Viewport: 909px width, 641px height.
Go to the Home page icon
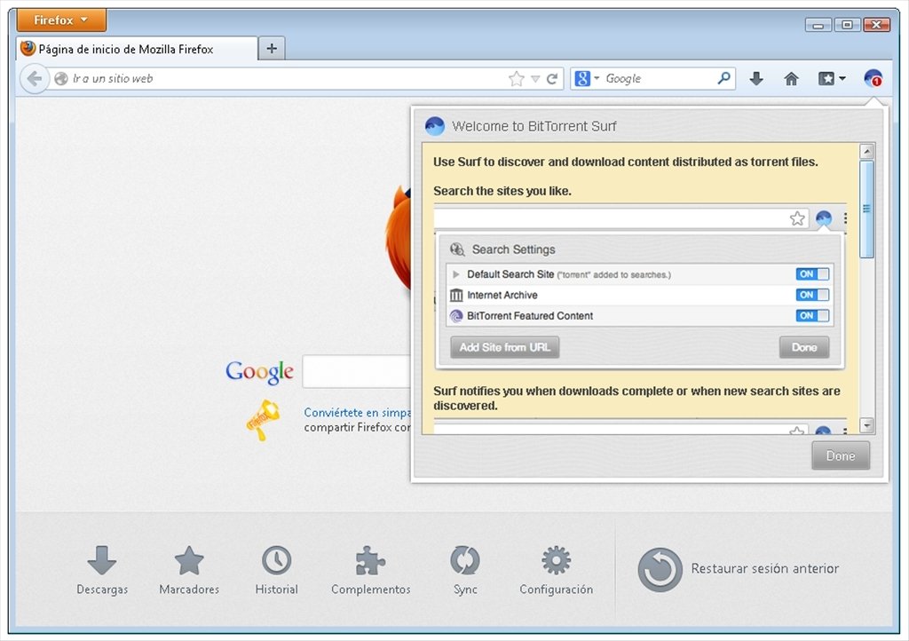791,78
